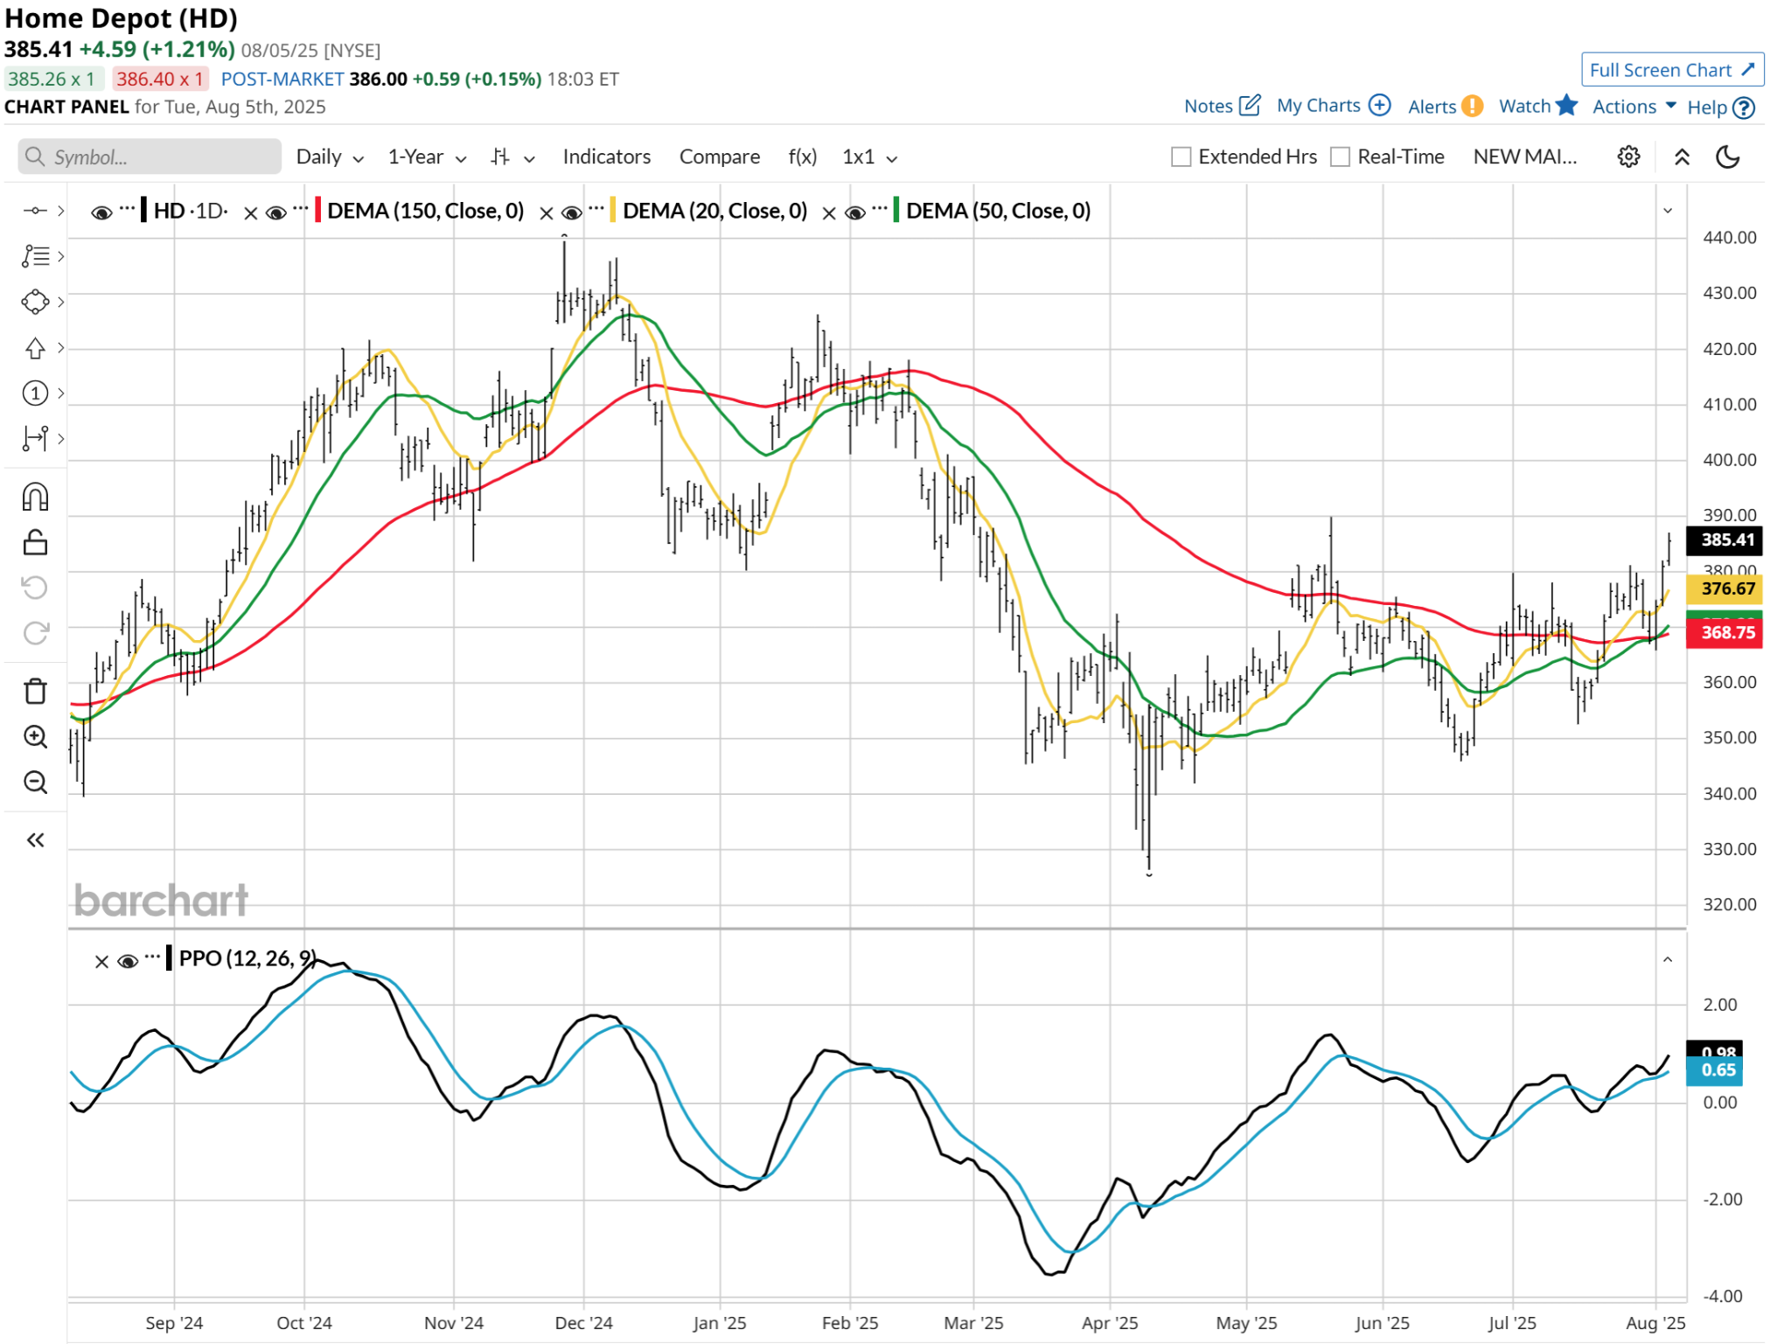Viewport: 1791px width, 1344px height.
Task: Click the yellow DEMA 20 color swatch
Action: coord(613,211)
